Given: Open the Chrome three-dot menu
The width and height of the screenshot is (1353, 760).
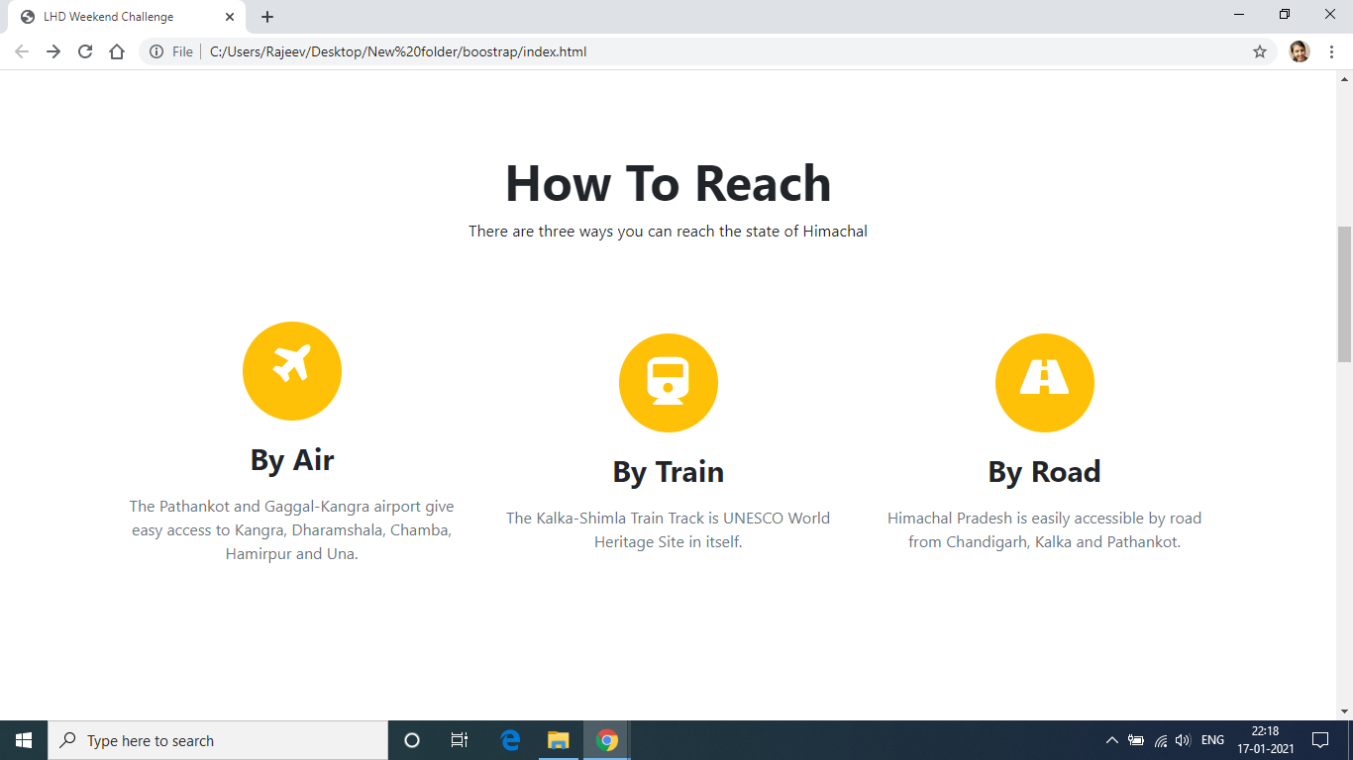Looking at the screenshot, I should (1332, 51).
